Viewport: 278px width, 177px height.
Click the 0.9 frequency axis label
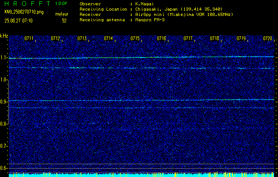(4, 102)
